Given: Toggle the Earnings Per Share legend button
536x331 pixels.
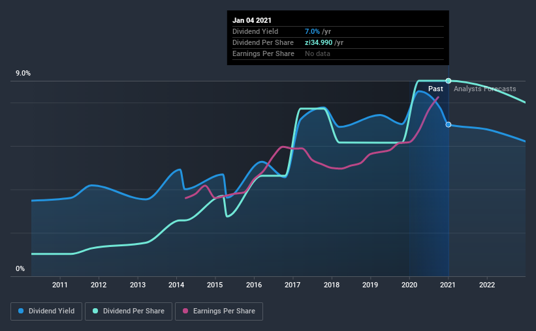Looking at the screenshot, I should click(219, 311).
